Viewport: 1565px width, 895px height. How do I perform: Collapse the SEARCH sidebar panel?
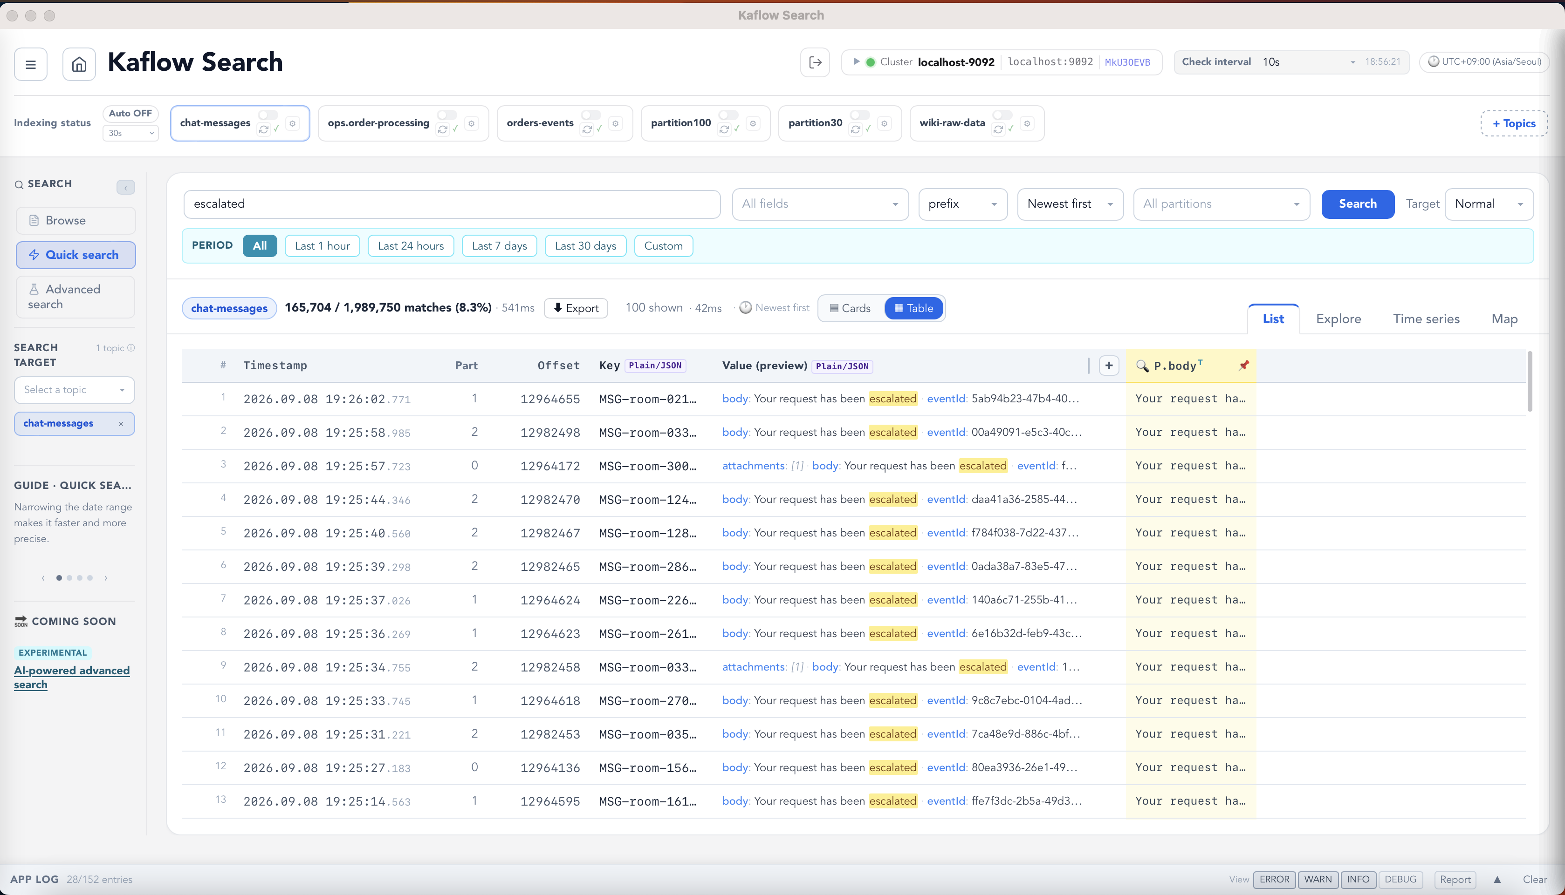point(125,187)
